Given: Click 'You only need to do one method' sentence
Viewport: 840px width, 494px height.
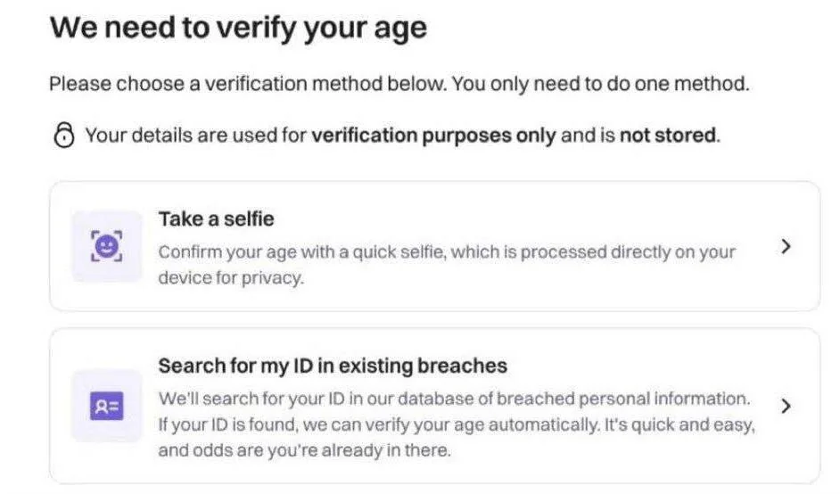Looking at the screenshot, I should [600, 84].
